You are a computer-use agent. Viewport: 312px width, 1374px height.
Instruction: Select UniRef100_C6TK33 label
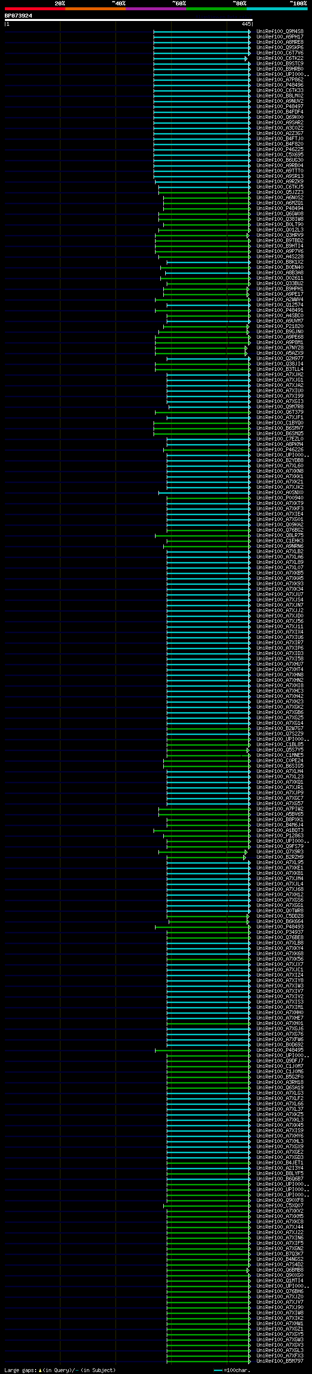point(280,90)
